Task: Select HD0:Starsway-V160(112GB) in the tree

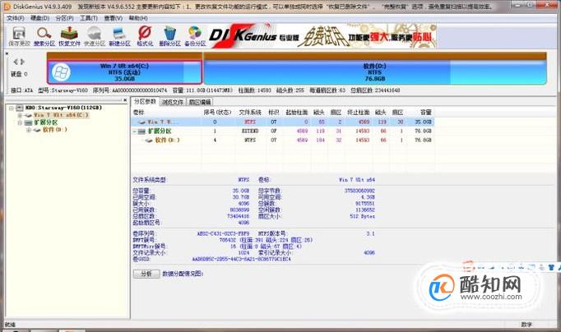Action: pos(63,108)
